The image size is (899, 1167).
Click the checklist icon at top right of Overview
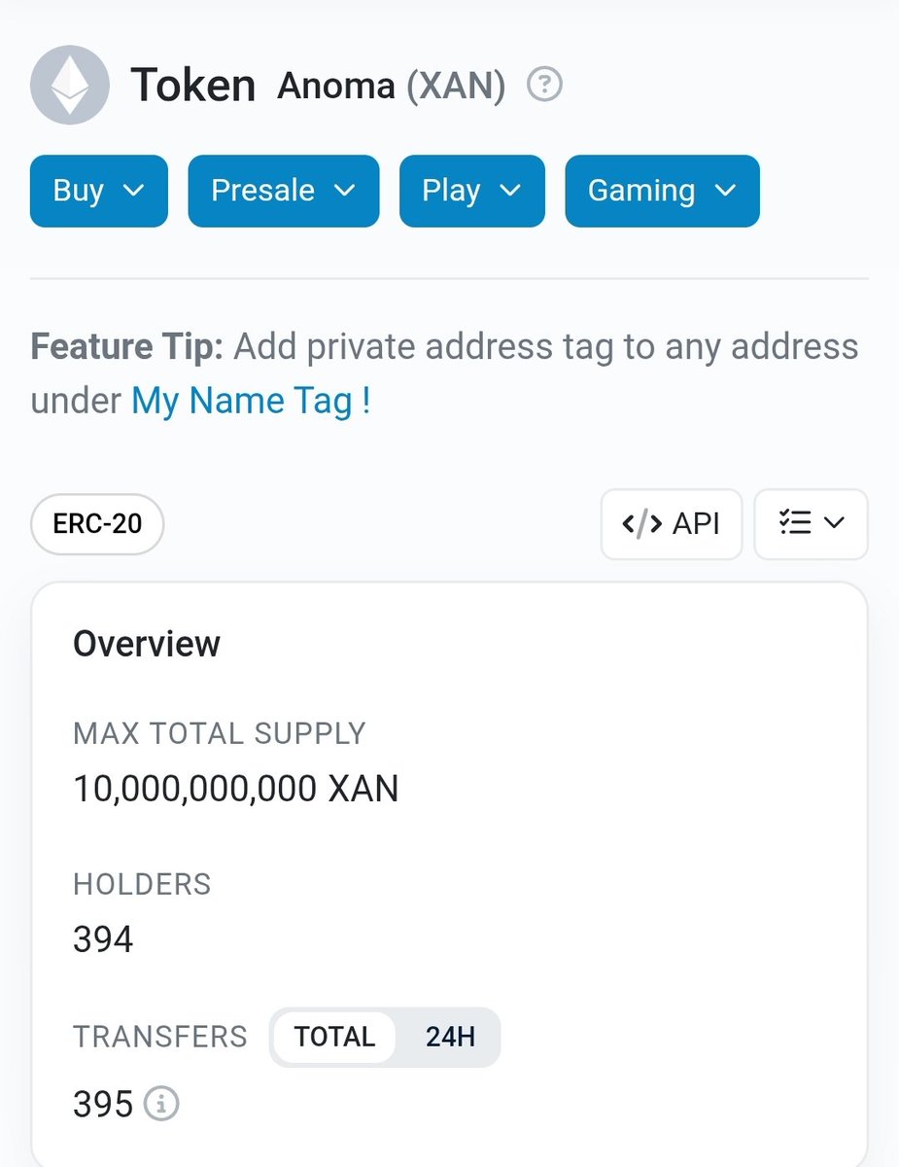[x=795, y=523]
